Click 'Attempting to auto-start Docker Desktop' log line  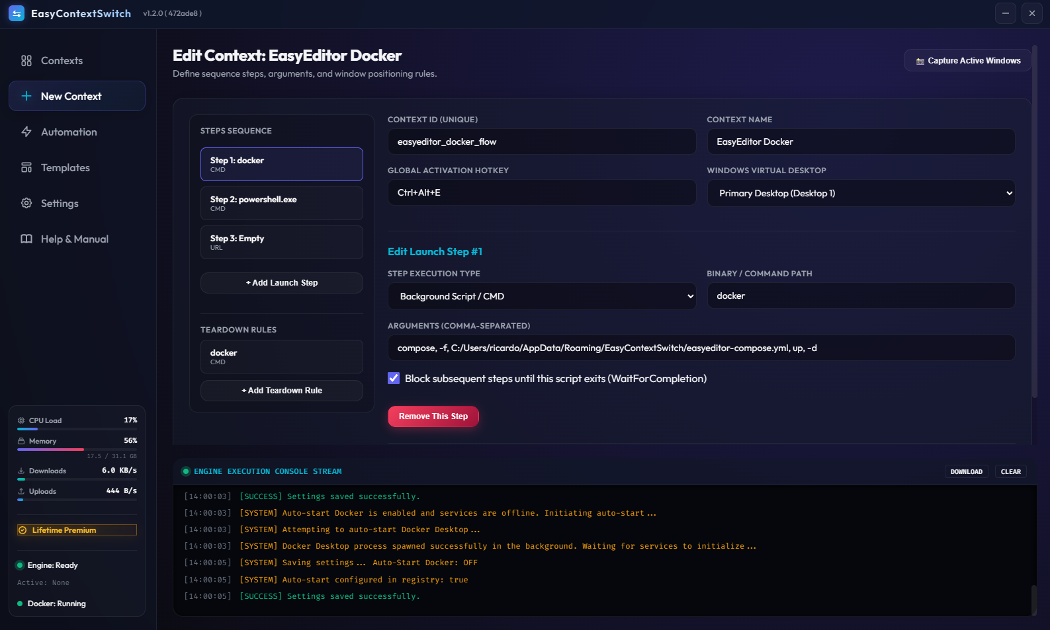point(359,530)
